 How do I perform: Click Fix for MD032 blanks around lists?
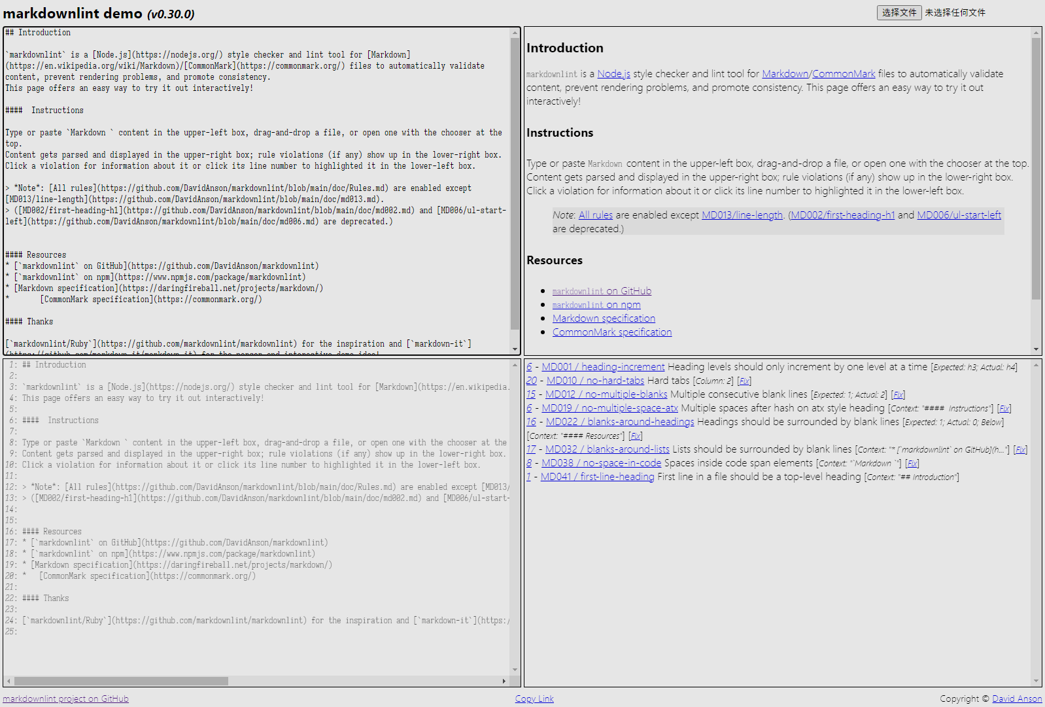pyautogui.click(x=1021, y=450)
